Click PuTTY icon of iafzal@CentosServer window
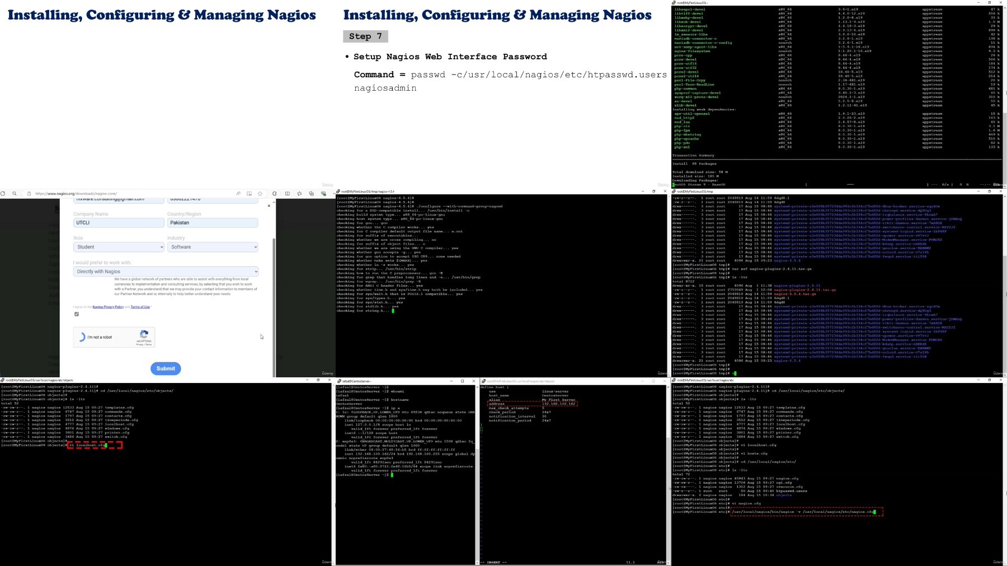This screenshot has height=566, width=1007. (338, 381)
